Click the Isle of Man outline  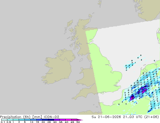pos(81,60)
